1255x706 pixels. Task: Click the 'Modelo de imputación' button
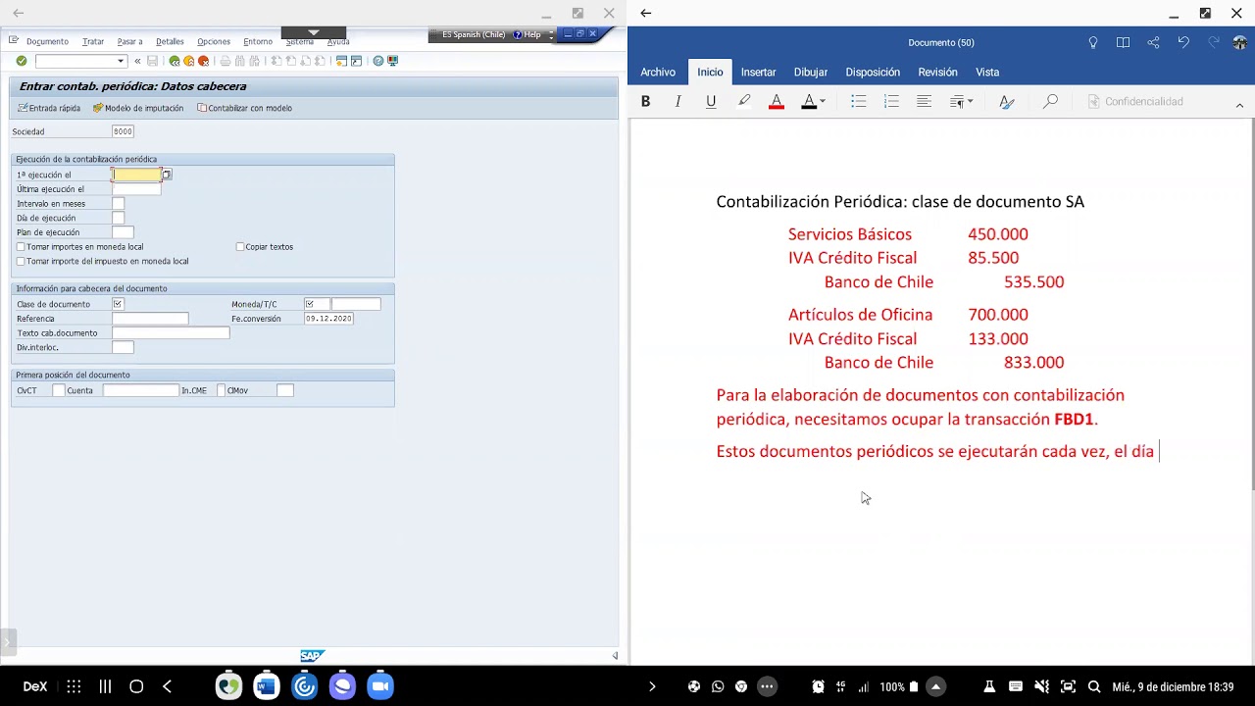point(138,108)
